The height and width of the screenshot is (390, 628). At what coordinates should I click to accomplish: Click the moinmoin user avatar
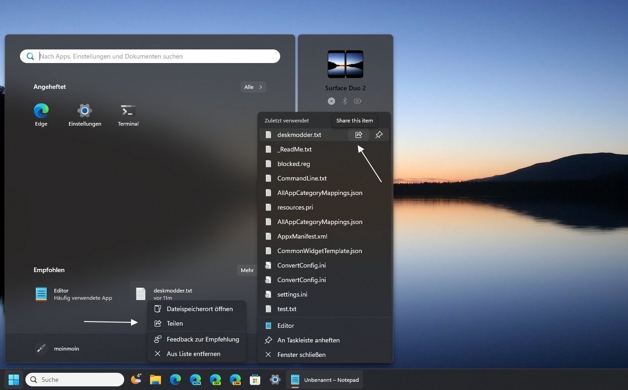click(41, 348)
